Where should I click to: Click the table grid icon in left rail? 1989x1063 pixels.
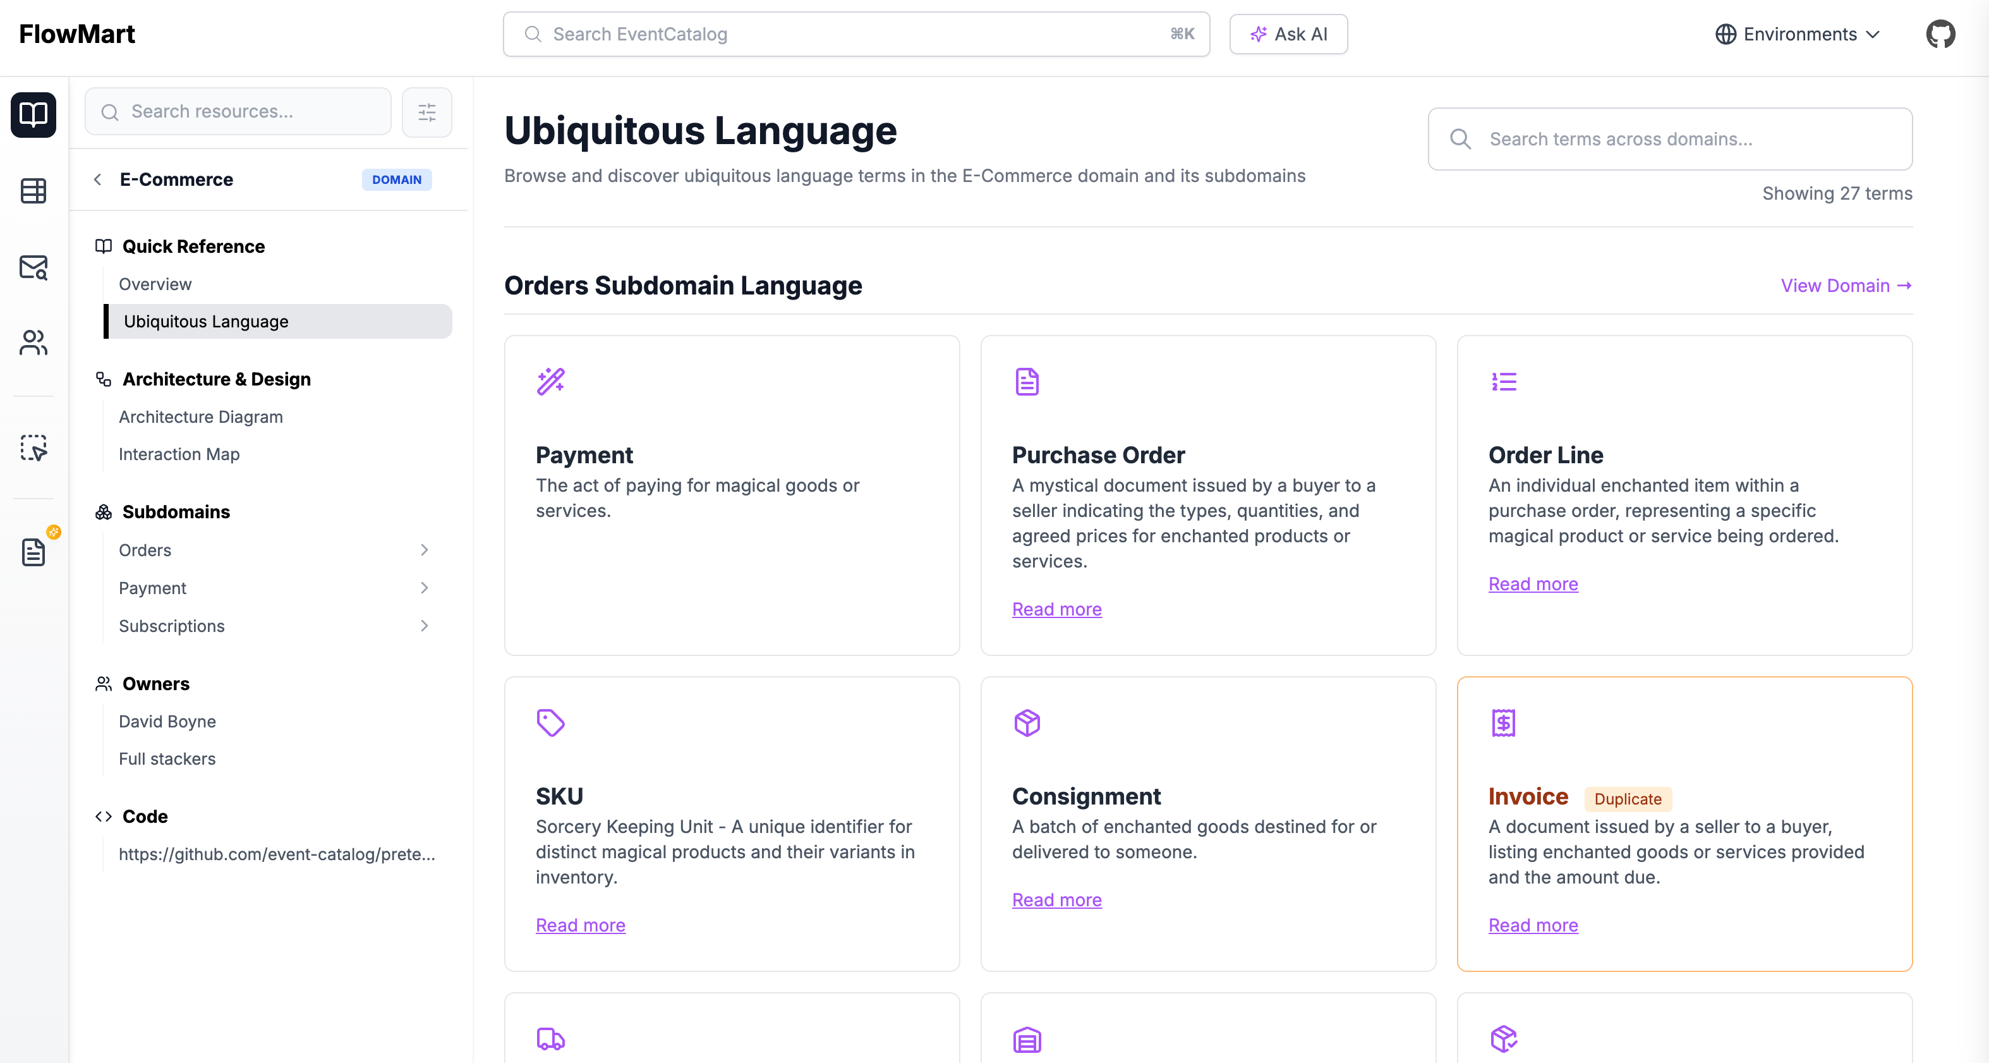(x=33, y=190)
